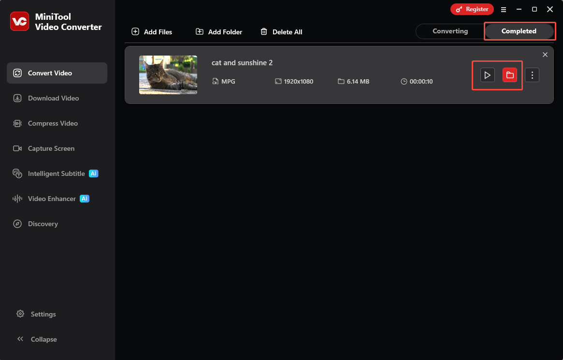Open more options three-dot menu
Screen dimensions: 563x360
pyautogui.click(x=532, y=75)
